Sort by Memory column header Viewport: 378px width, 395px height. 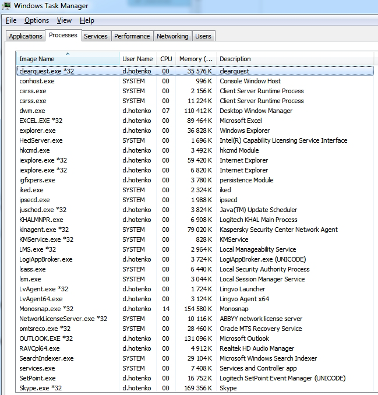pos(196,59)
